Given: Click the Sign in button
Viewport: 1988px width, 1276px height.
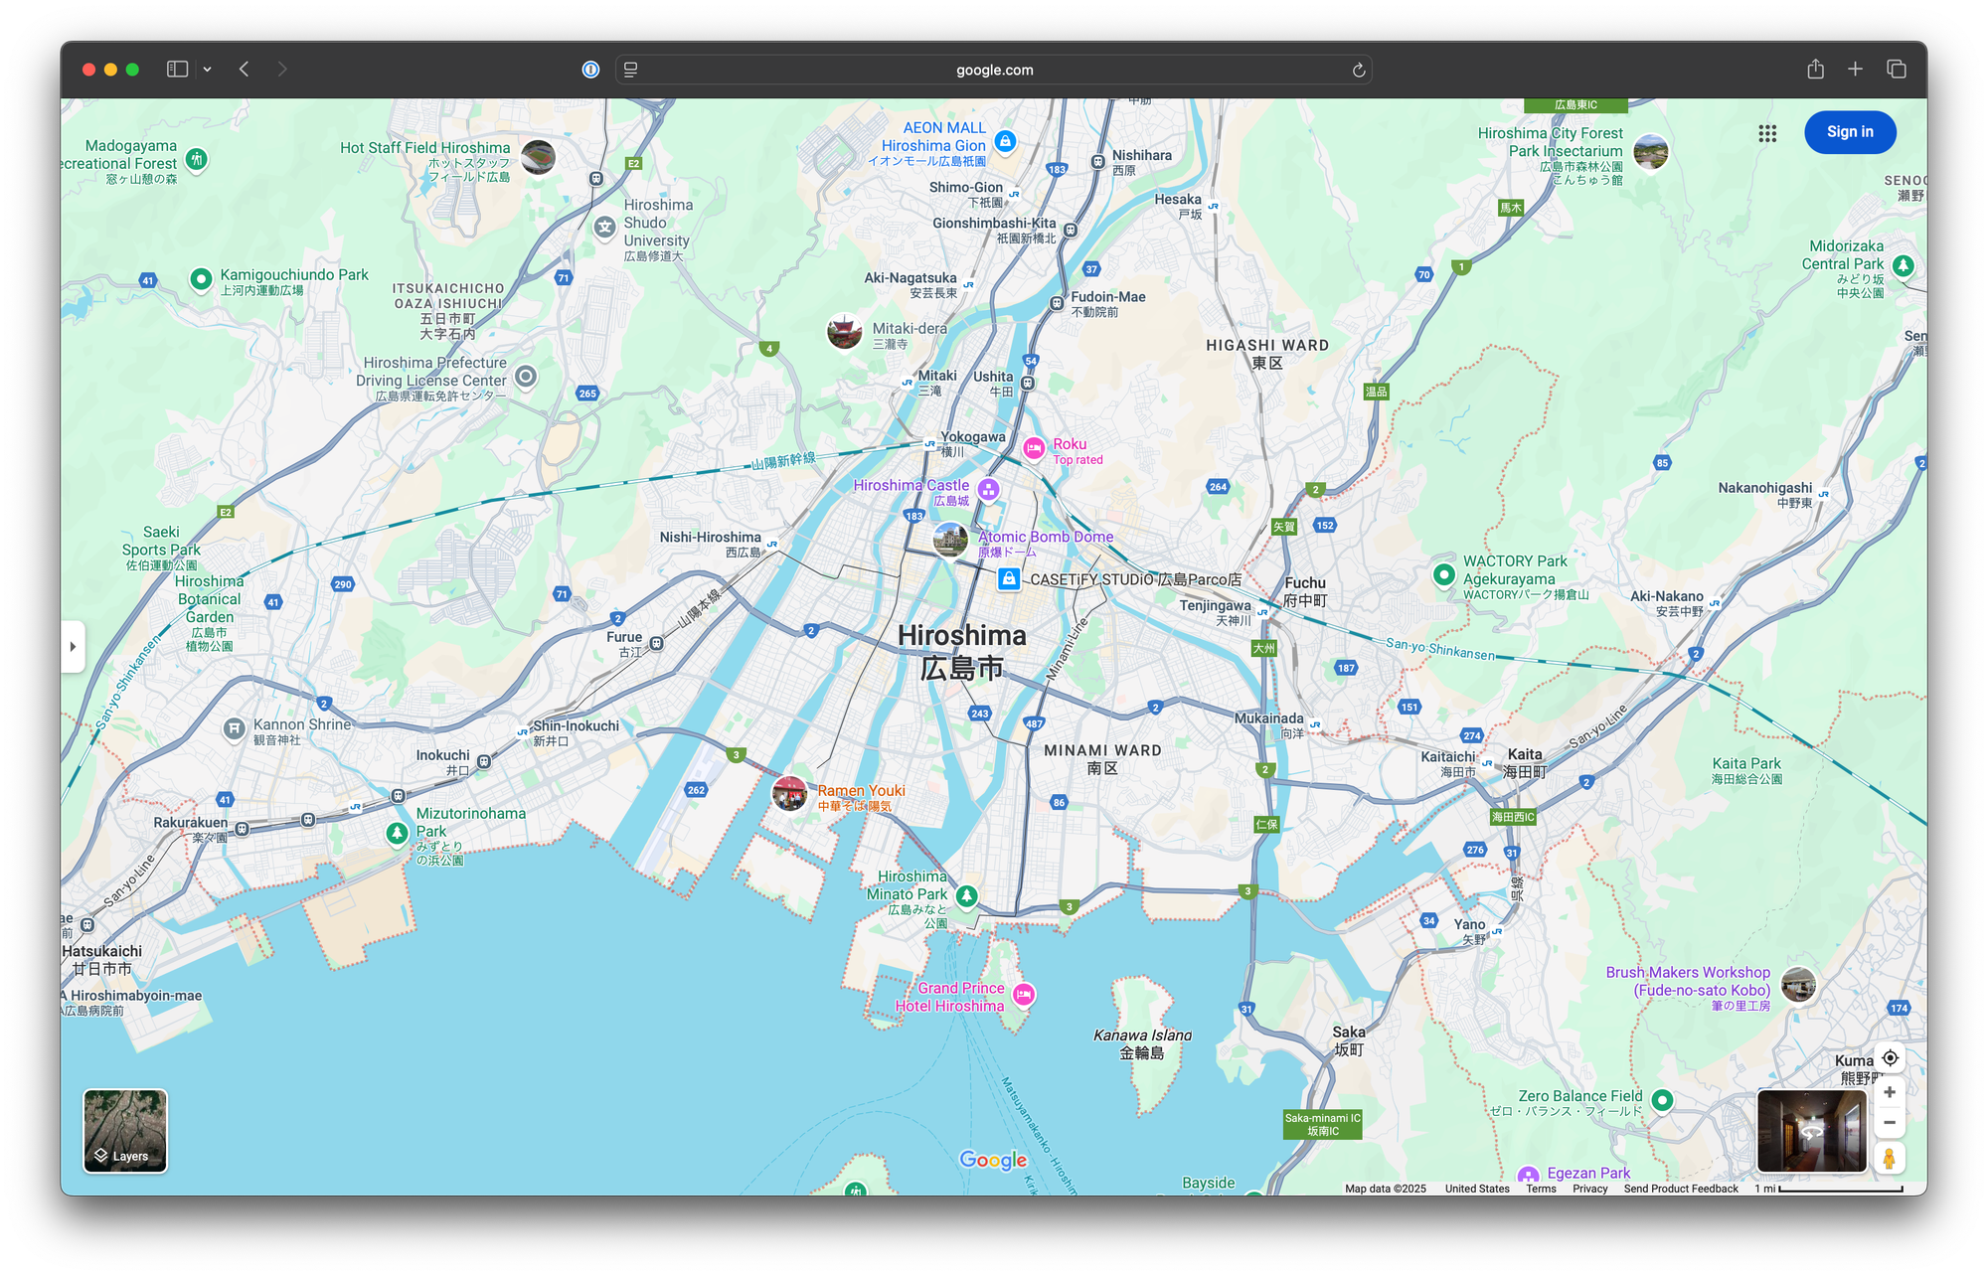Looking at the screenshot, I should (1850, 132).
